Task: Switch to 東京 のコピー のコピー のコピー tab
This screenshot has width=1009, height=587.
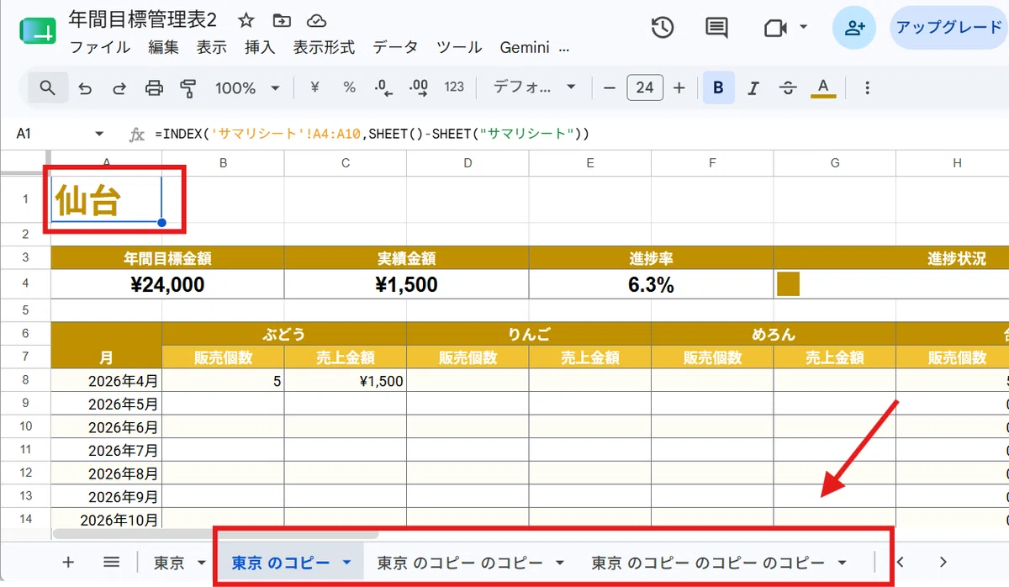Action: tap(708, 563)
